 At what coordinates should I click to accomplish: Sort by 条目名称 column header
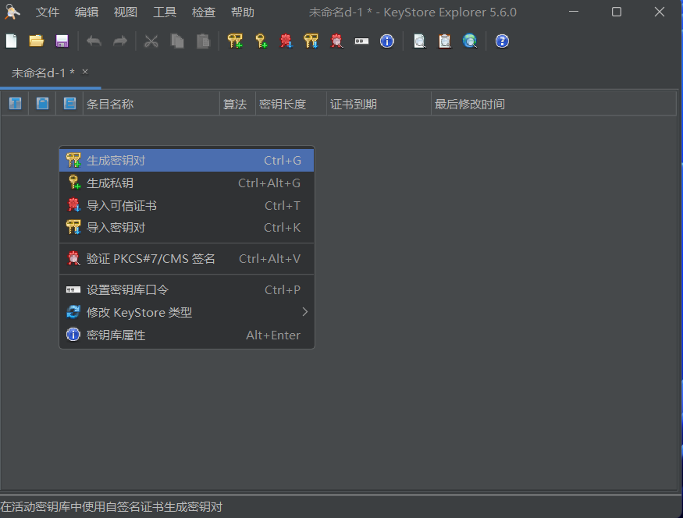[x=151, y=104]
